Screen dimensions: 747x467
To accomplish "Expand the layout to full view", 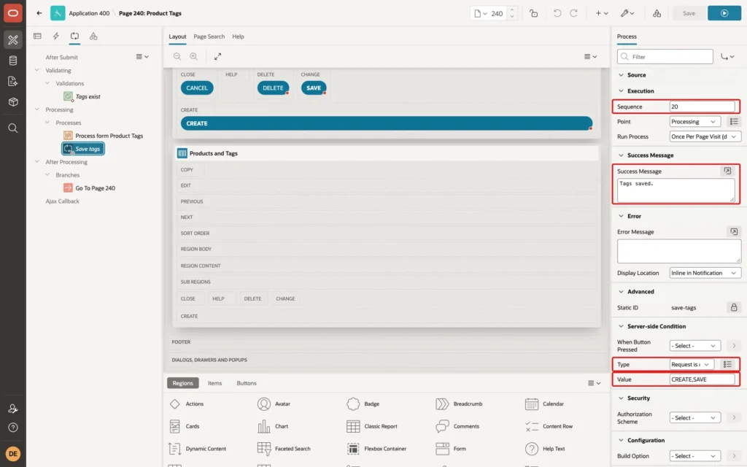I will point(217,56).
